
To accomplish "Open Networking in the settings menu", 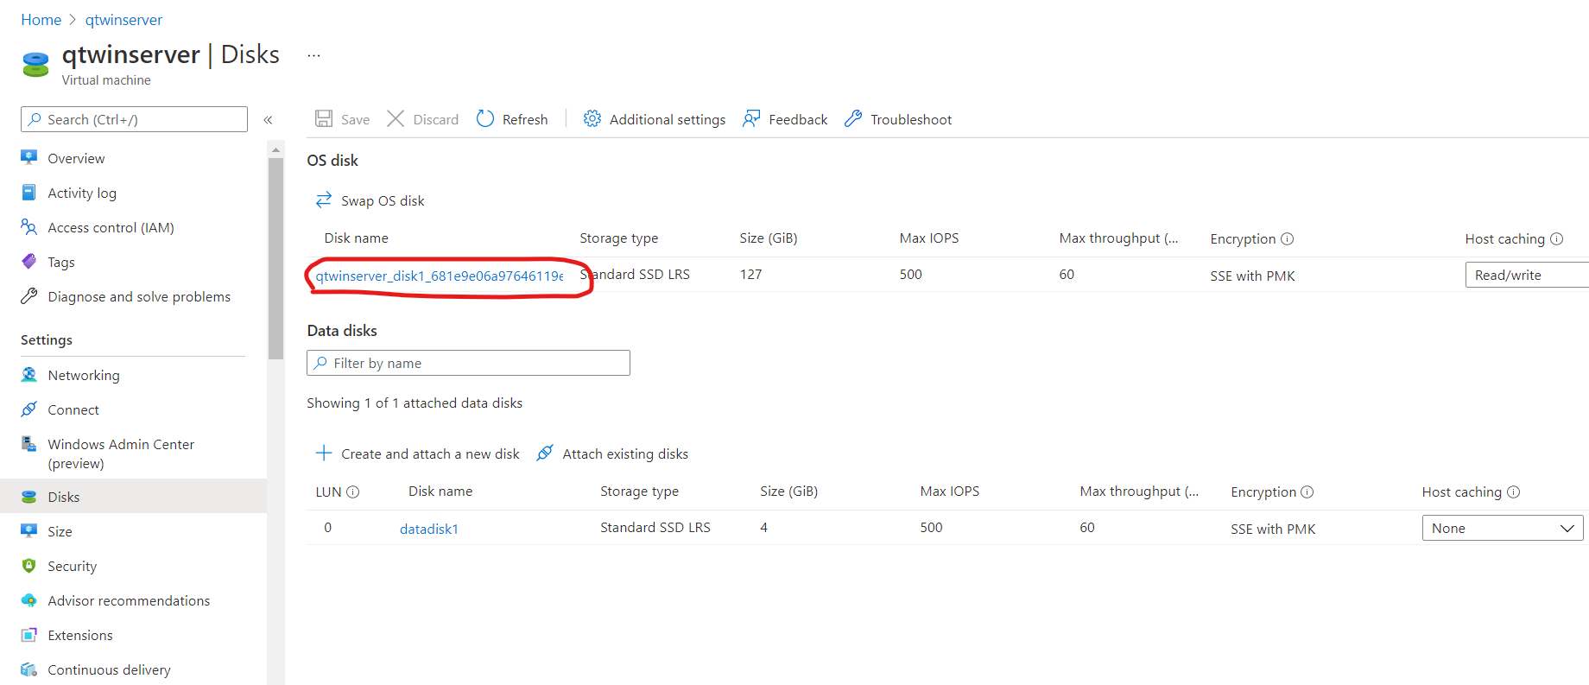I will tap(84, 375).
